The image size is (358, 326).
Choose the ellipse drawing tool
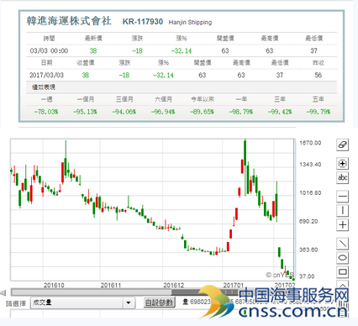342,258
